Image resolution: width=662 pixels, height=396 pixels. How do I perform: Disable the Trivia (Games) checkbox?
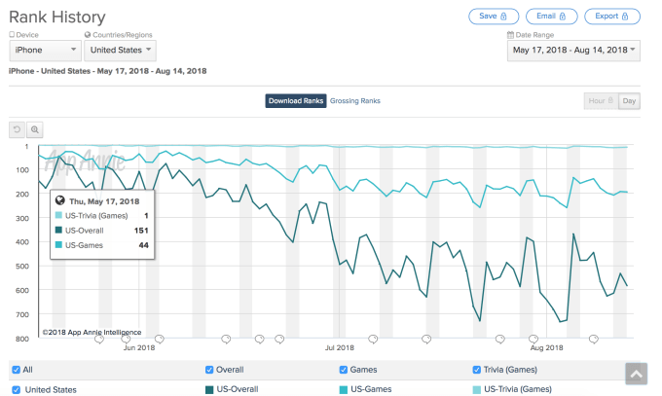[x=476, y=370]
